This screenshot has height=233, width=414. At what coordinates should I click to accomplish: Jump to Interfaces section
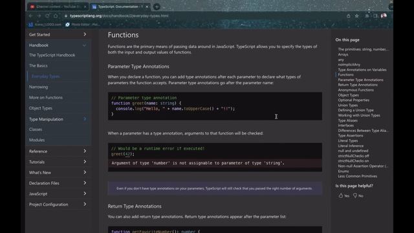pos(345,126)
